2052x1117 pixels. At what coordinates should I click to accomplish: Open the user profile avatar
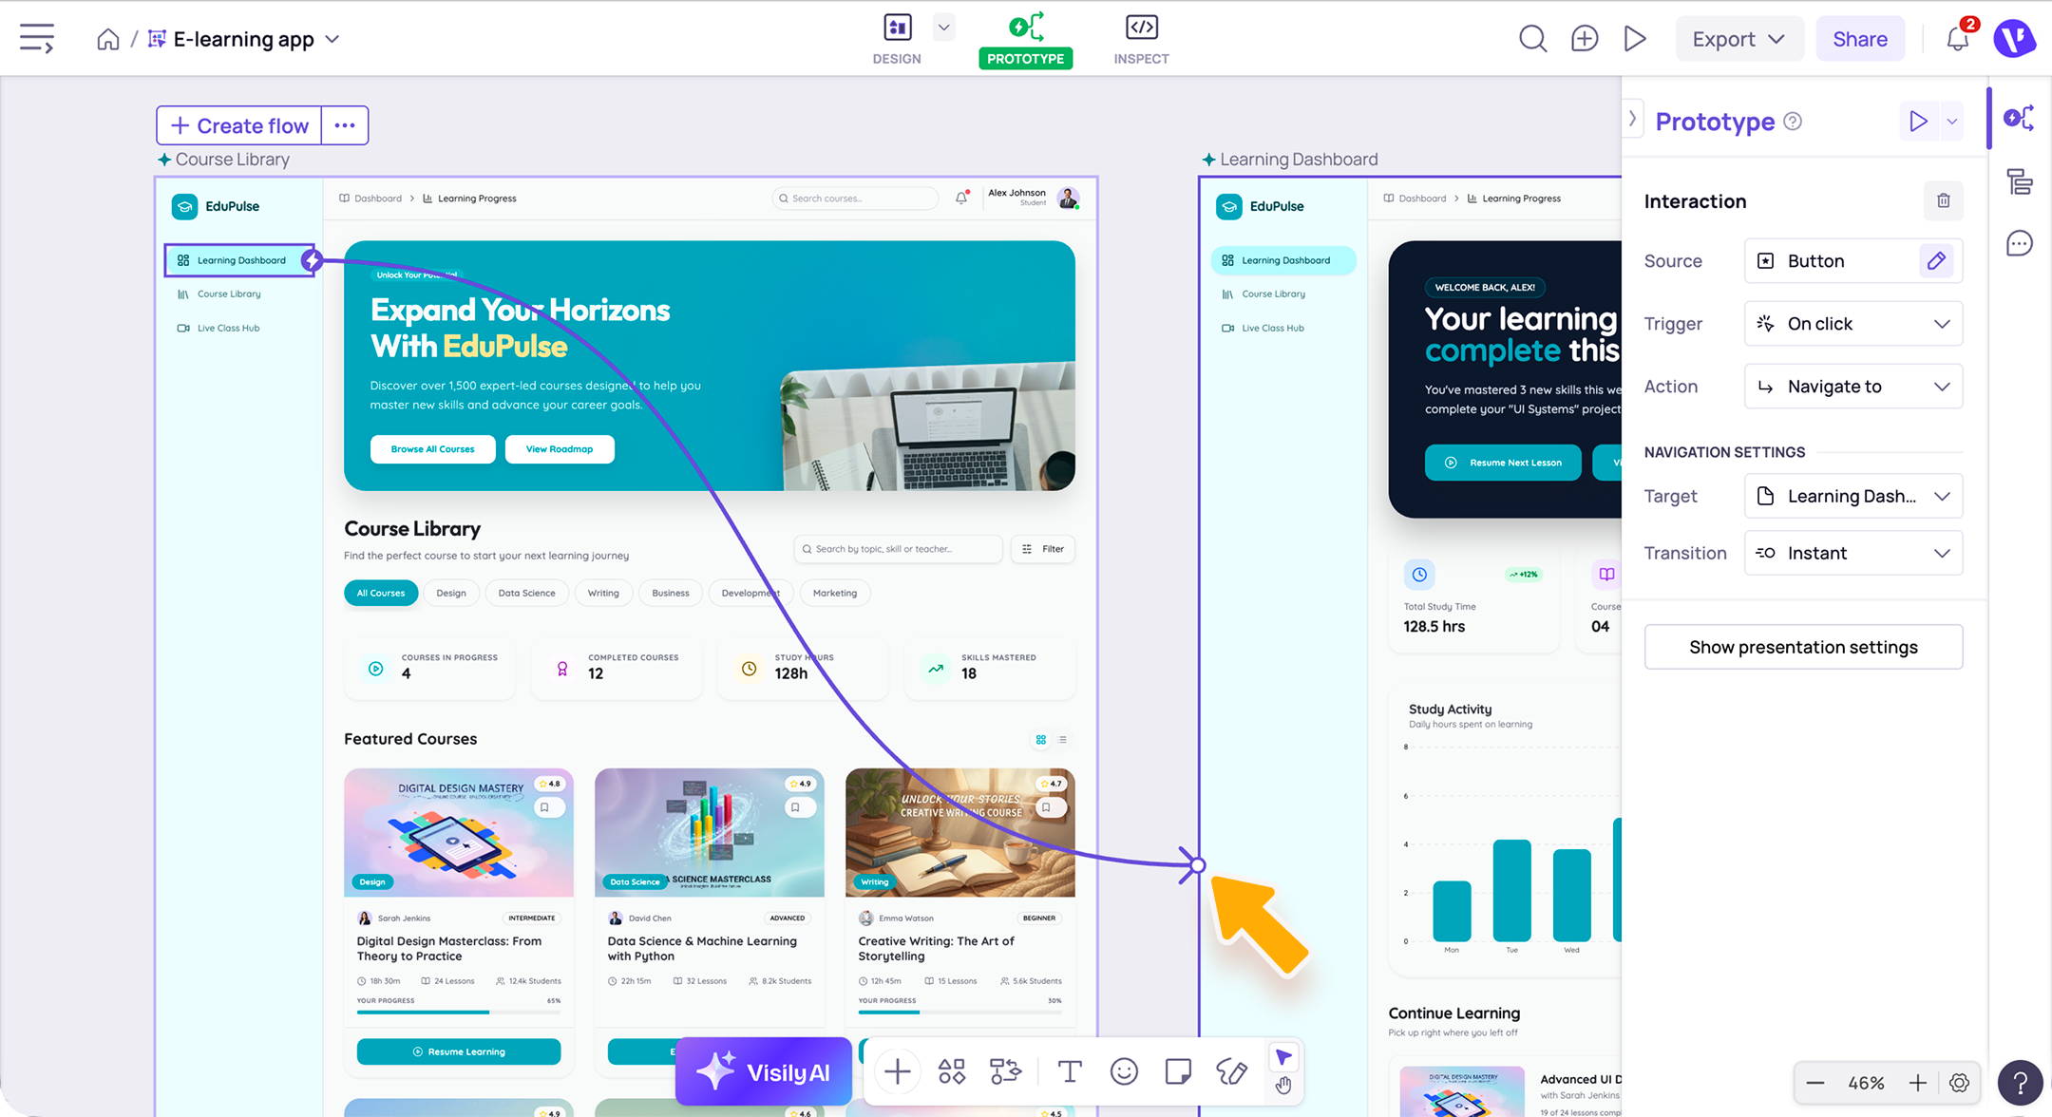2014,39
